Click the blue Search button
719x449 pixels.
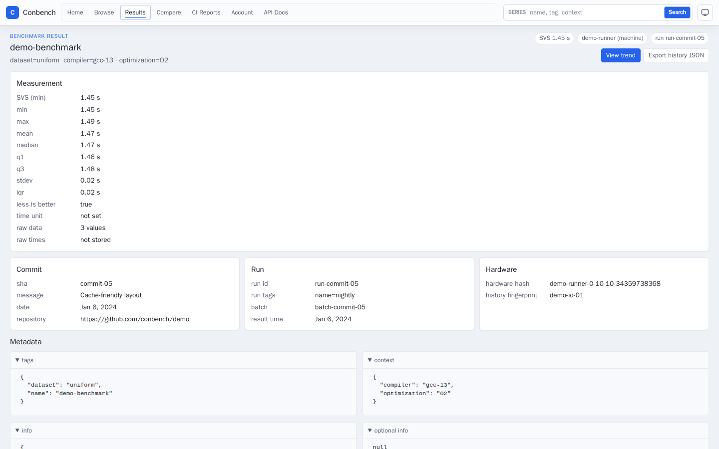coord(677,12)
